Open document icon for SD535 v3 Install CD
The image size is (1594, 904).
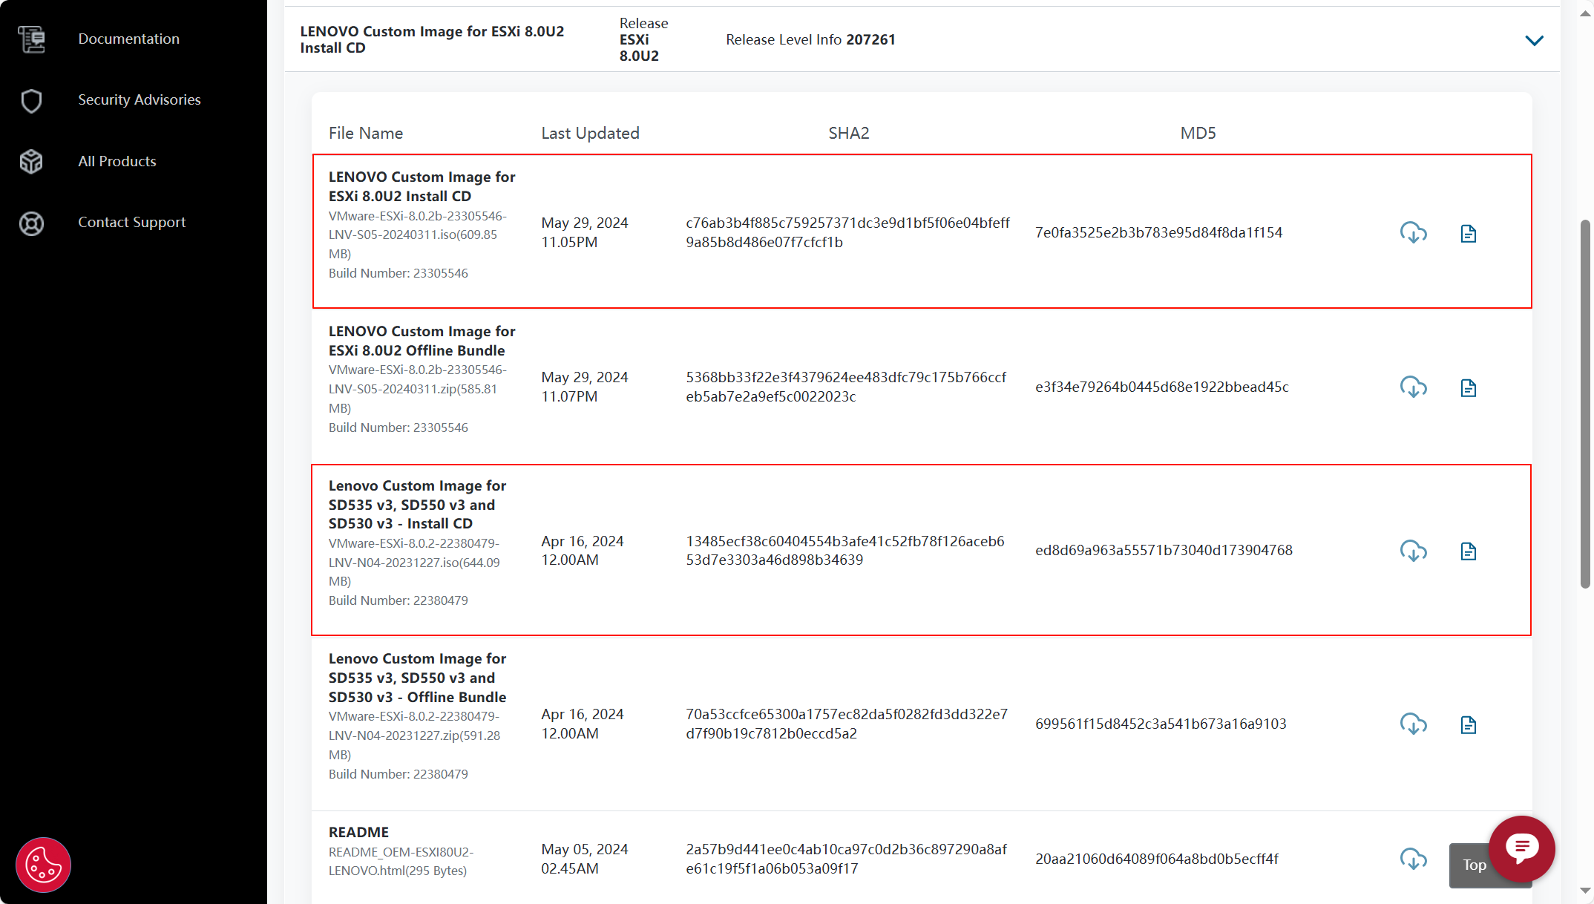(1468, 551)
